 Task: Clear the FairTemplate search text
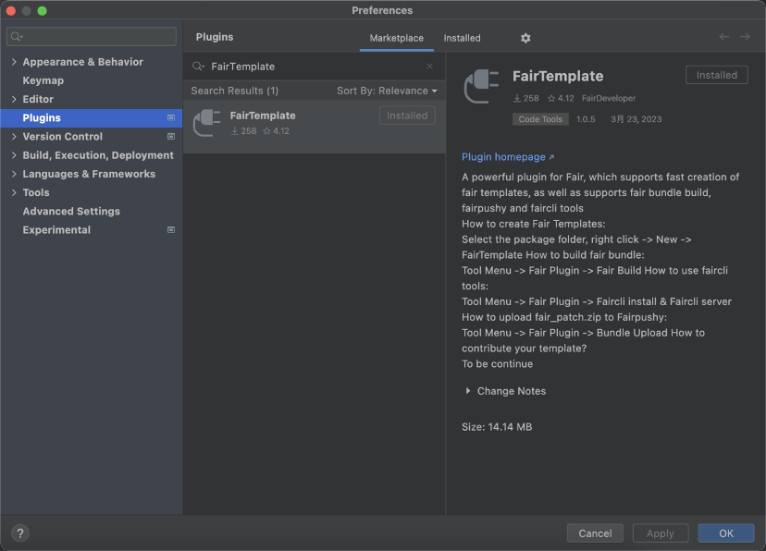(429, 67)
